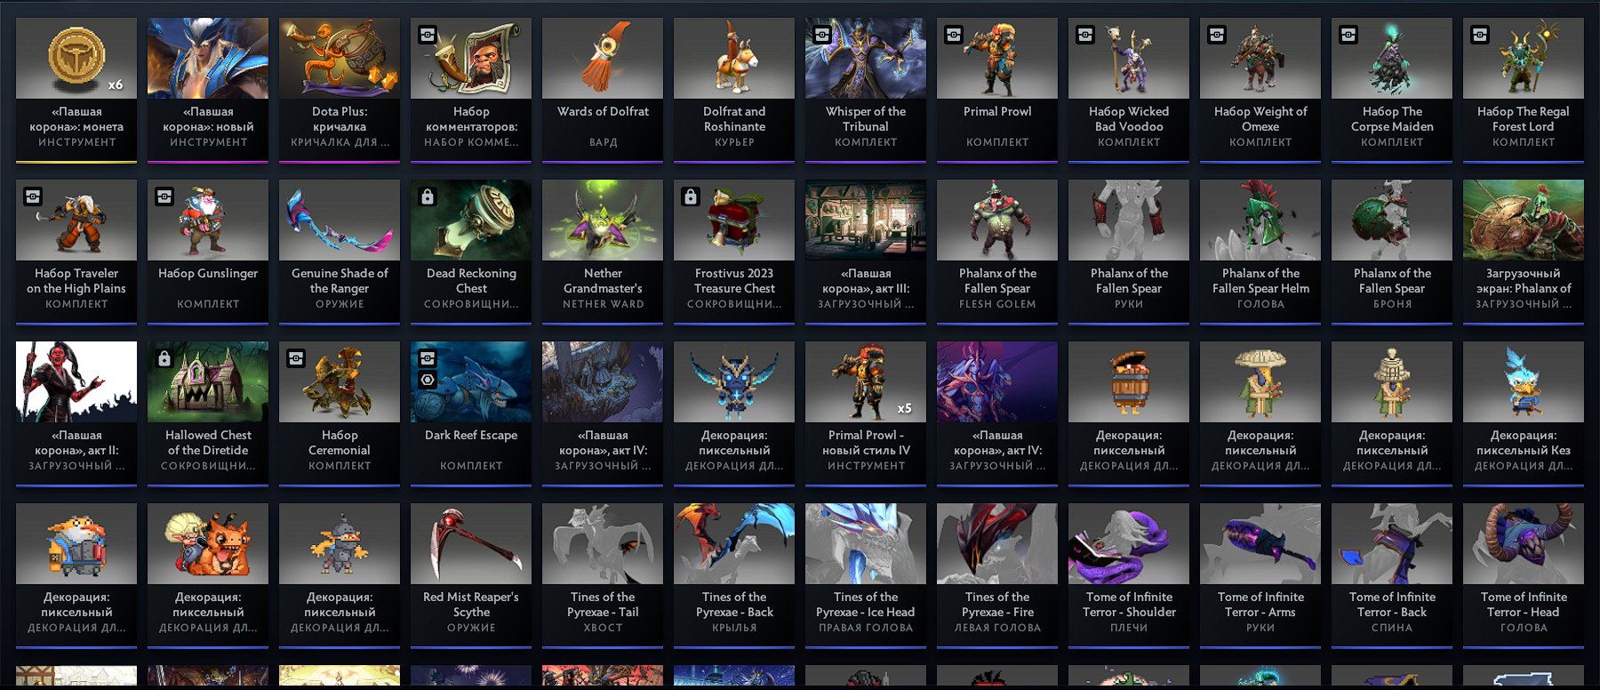Image resolution: width=1600 pixels, height=690 pixels.
Task: Select the Dota Plus кричалка item
Action: (x=340, y=90)
